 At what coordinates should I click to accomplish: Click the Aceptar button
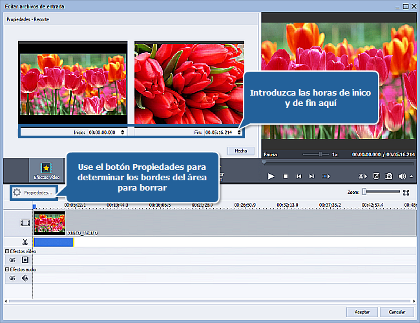pyautogui.click(x=362, y=312)
